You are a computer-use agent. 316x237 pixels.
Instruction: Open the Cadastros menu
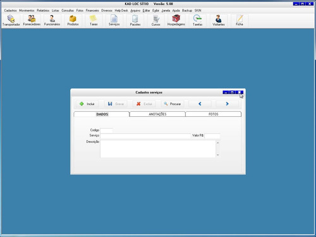coord(10,10)
